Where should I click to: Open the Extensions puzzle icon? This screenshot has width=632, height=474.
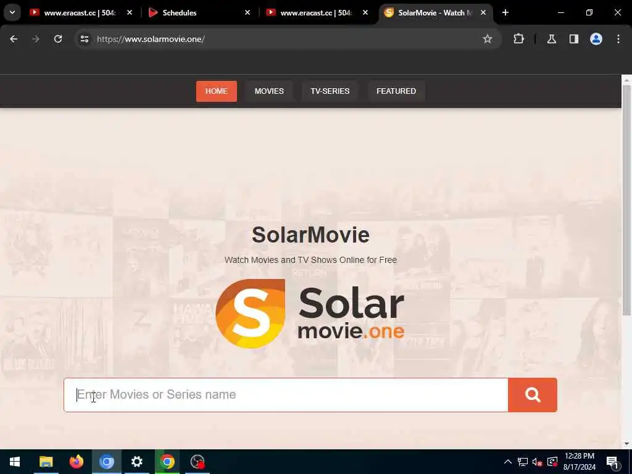518,39
